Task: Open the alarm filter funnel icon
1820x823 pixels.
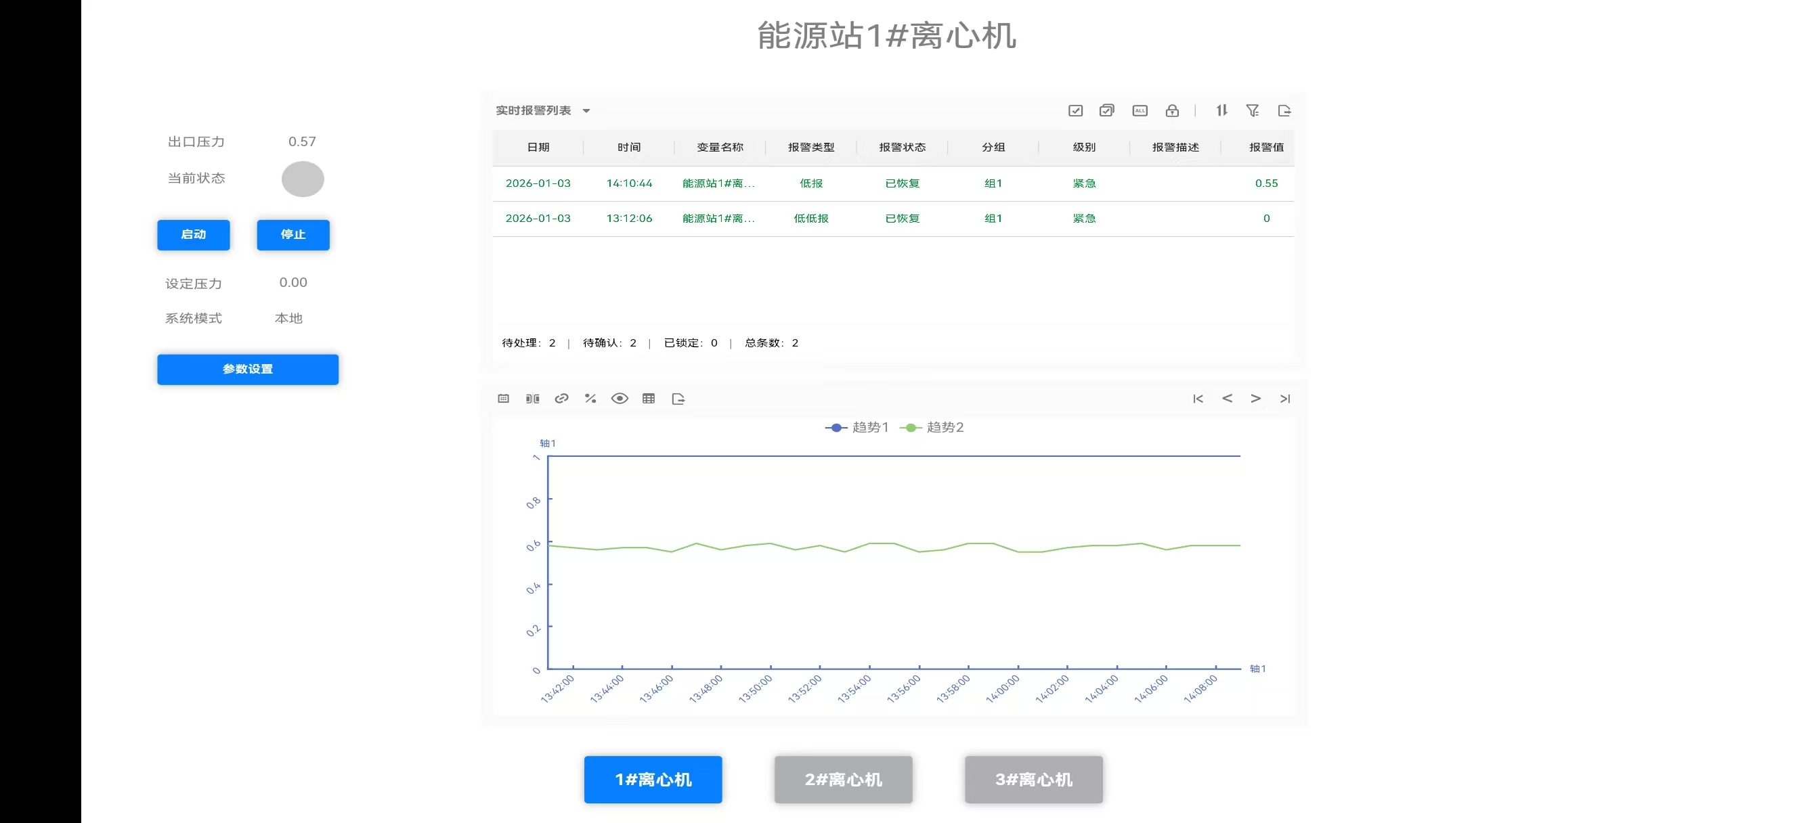Action: click(1253, 111)
